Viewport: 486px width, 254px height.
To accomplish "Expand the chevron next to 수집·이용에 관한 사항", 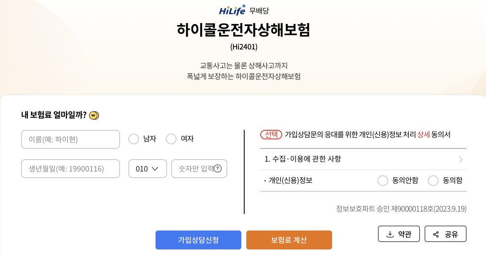I will (x=460, y=159).
